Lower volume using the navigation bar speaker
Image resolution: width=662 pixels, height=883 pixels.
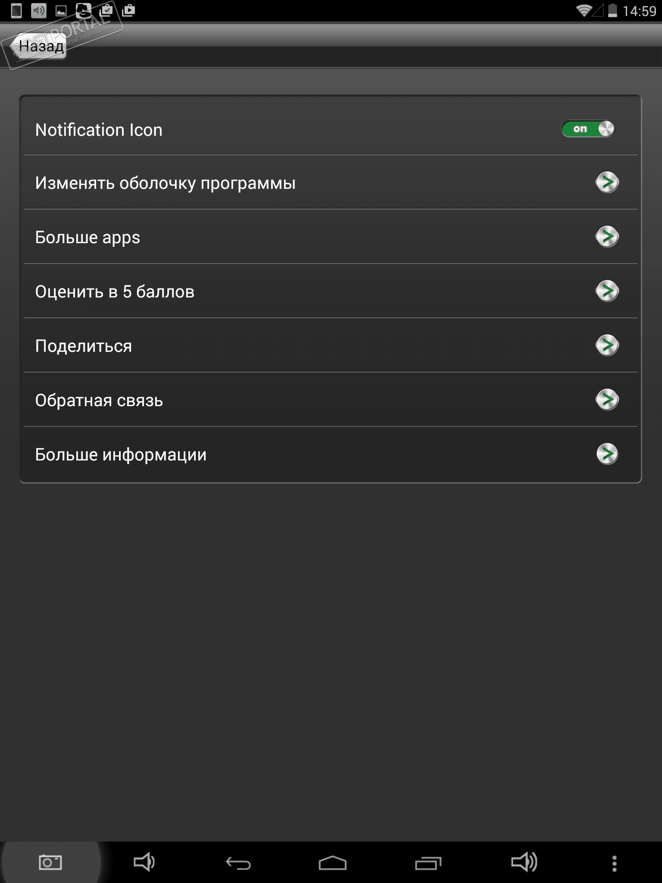pyautogui.click(x=144, y=862)
